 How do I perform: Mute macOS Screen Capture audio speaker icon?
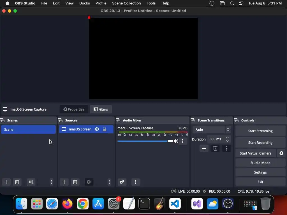click(x=176, y=141)
